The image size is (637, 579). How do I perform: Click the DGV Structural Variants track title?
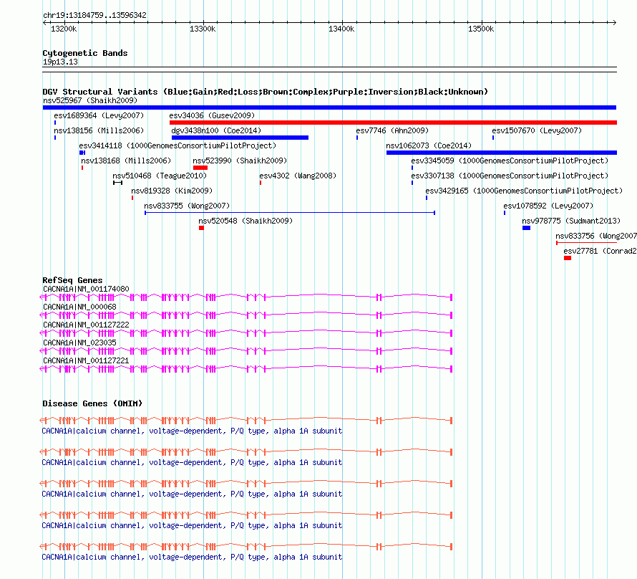265,92
